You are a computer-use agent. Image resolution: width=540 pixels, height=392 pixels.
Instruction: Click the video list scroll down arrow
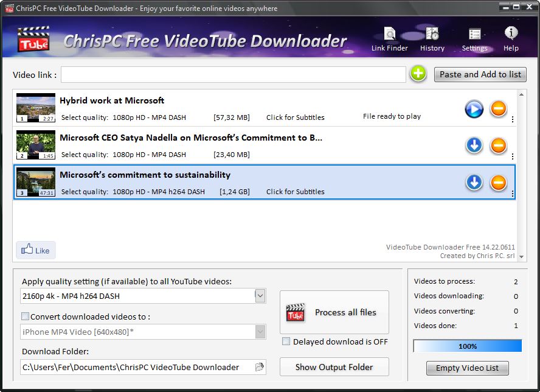click(521, 256)
